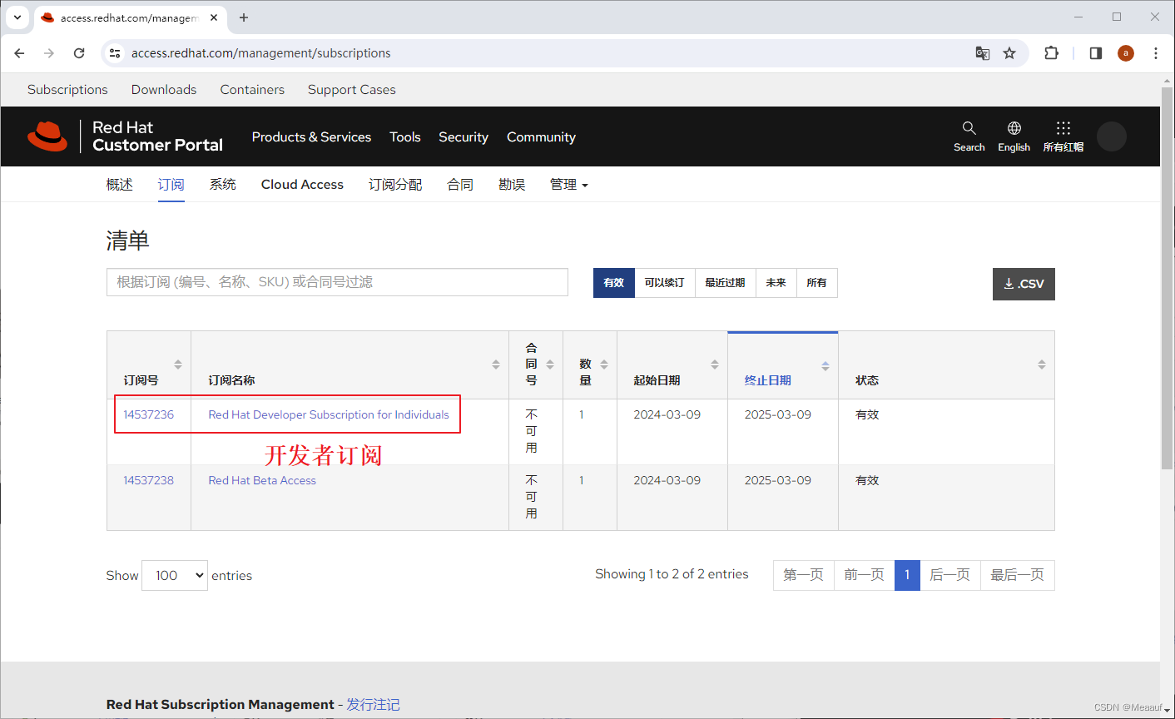Click the browser back arrow
The image size is (1175, 719).
[20, 53]
